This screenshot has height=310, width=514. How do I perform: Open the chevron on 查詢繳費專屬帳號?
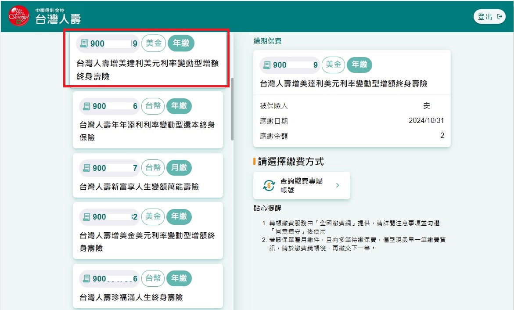[338, 185]
